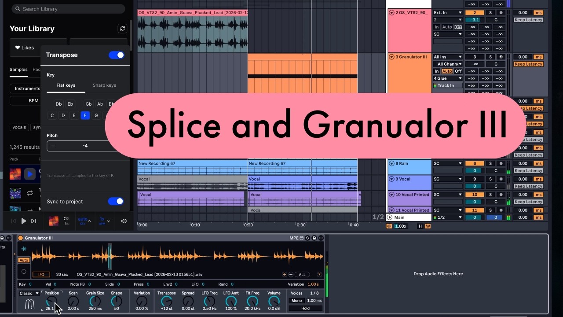Skip to next sample in Splice

tap(33, 221)
